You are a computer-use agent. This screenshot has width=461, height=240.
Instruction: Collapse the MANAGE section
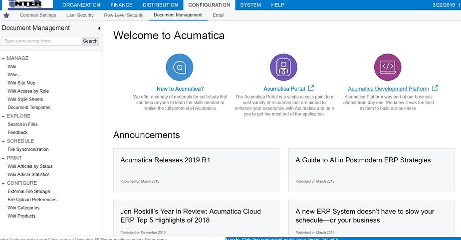click(3, 59)
